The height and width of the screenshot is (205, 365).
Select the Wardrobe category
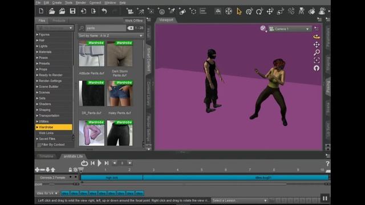pyautogui.click(x=54, y=127)
